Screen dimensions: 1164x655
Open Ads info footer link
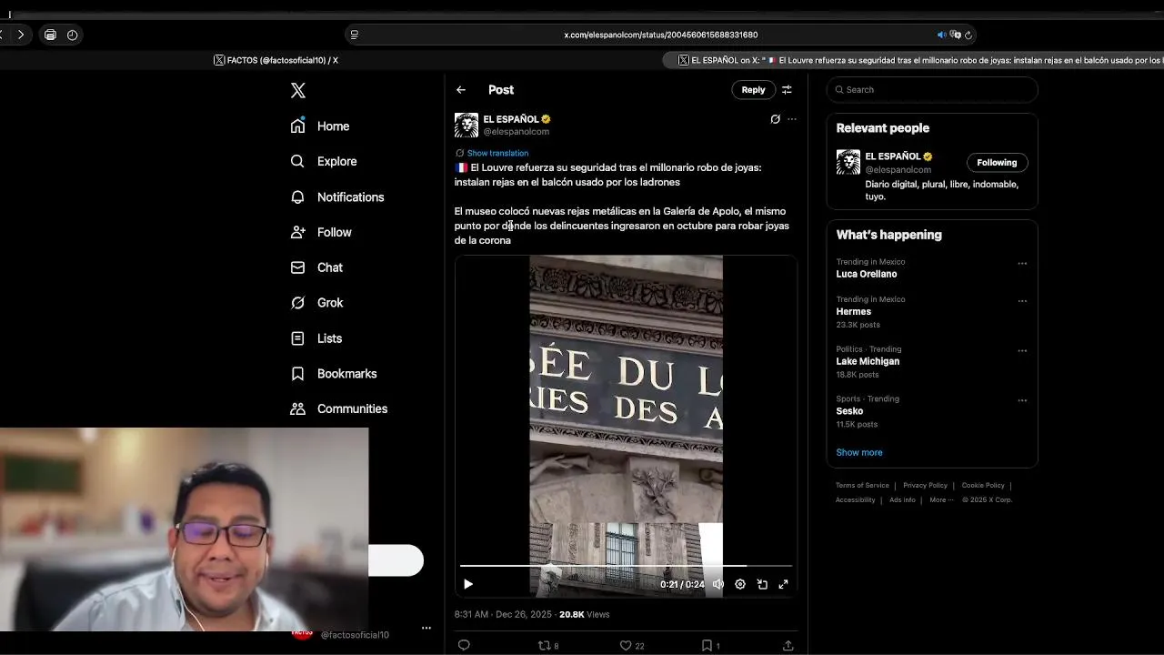(x=902, y=499)
